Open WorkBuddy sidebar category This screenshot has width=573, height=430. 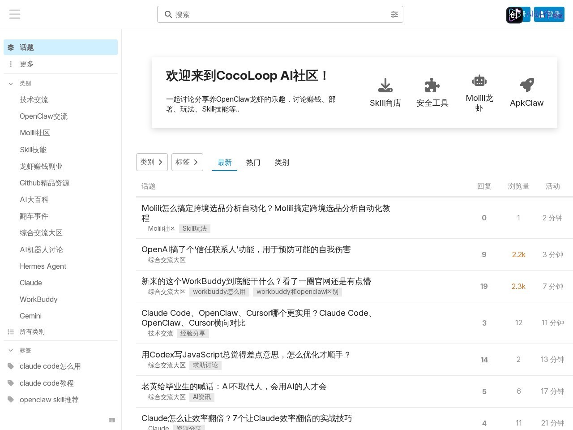point(38,299)
